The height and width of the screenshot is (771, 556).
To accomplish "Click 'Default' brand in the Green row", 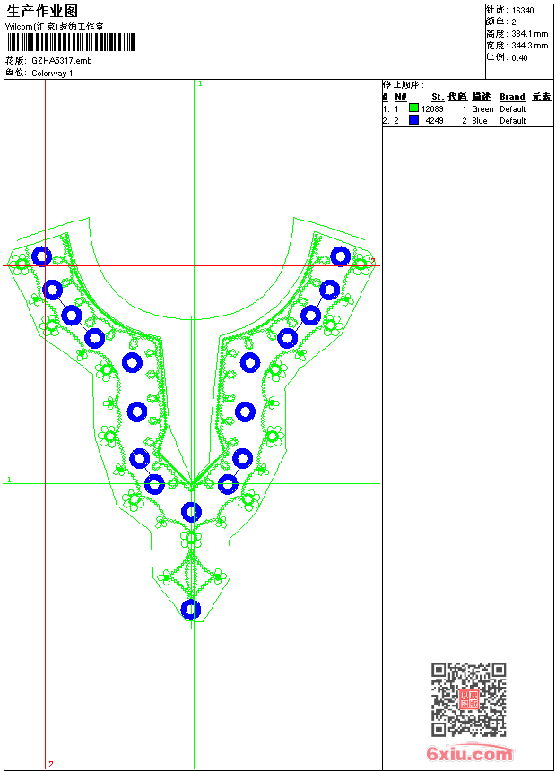I will pyautogui.click(x=512, y=109).
